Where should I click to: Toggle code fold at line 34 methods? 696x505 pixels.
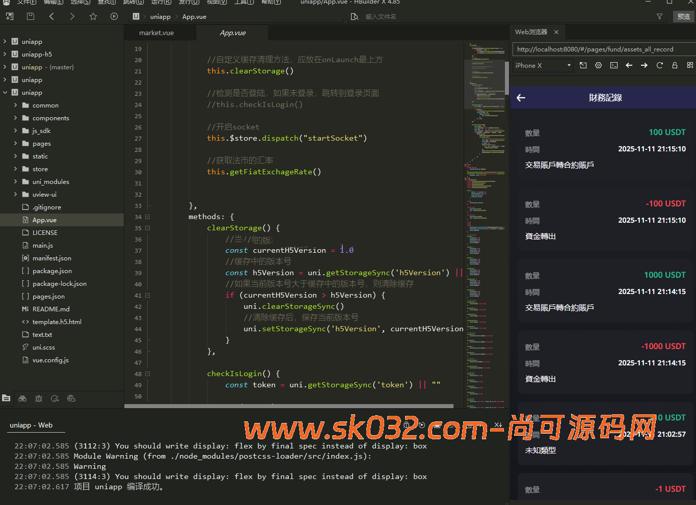(148, 217)
